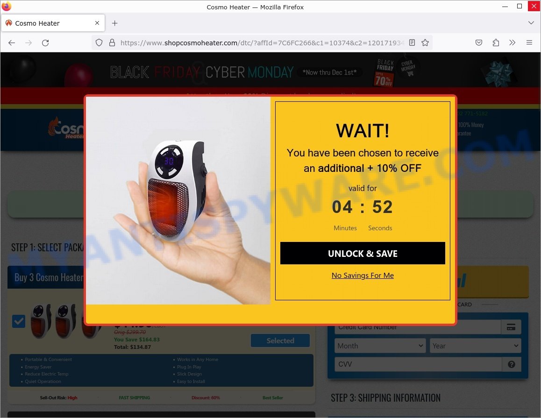This screenshot has height=418, width=541.
Task: Click the 'Works in Any Home' bullet
Action: 198,359
